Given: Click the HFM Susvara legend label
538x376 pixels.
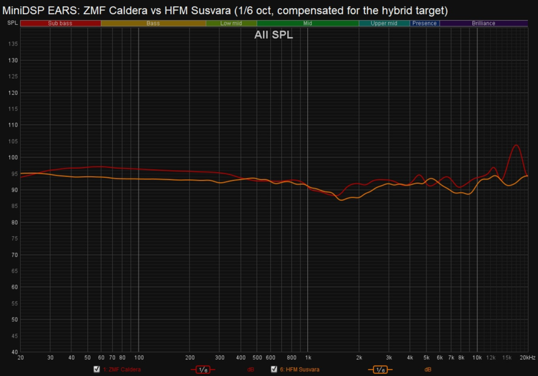Looking at the screenshot, I should tap(299, 369).
